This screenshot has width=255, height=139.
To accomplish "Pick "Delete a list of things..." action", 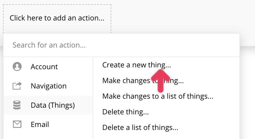I will pyautogui.click(x=140, y=128).
